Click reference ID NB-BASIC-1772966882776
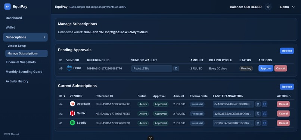 coord(105,68)
